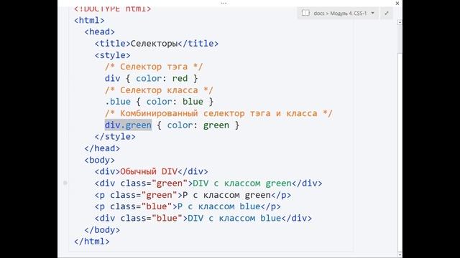Image resolution: width=460 pixels, height=258 pixels.
Task: Click the opening <html> tag
Action: pos(89,21)
